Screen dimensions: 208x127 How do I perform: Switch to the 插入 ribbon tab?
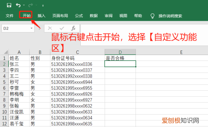click(x=41, y=16)
